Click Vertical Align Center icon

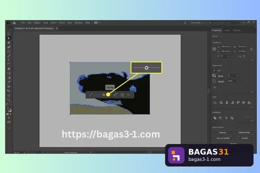click(244, 103)
